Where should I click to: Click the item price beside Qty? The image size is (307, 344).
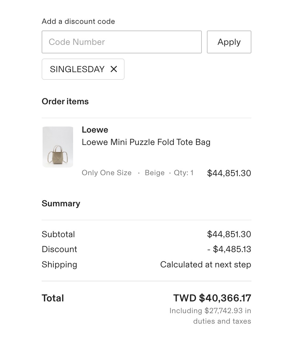[229, 173]
